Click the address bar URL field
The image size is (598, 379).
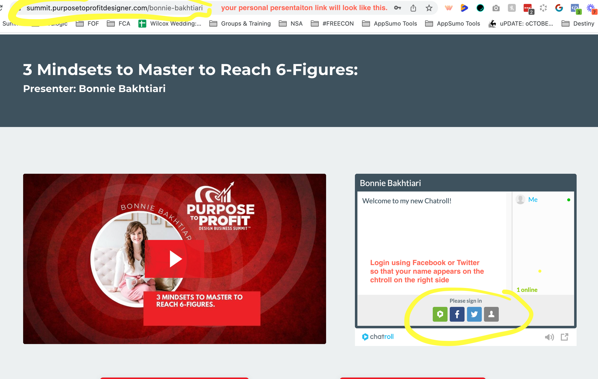click(x=114, y=8)
